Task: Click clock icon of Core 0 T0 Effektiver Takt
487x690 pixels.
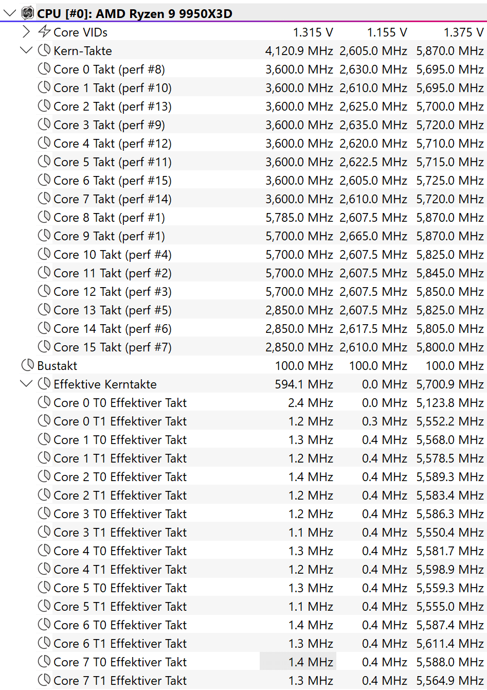Action: pyautogui.click(x=44, y=402)
